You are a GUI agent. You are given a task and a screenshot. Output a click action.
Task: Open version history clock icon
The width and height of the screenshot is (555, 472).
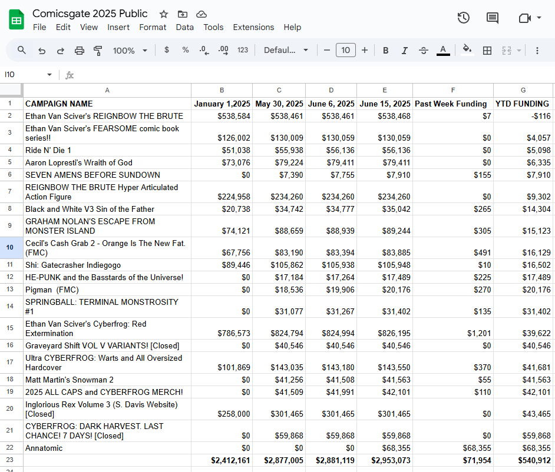point(464,18)
